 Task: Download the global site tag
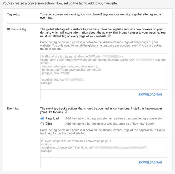tap(150, 94)
